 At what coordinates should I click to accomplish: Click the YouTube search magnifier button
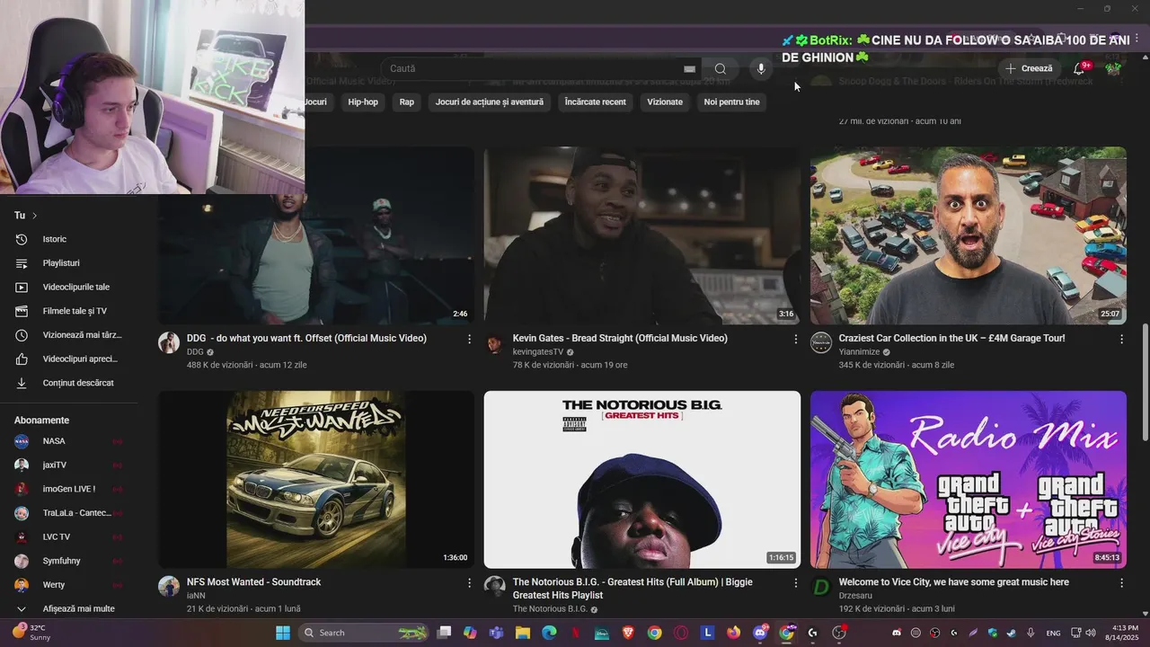pos(721,69)
